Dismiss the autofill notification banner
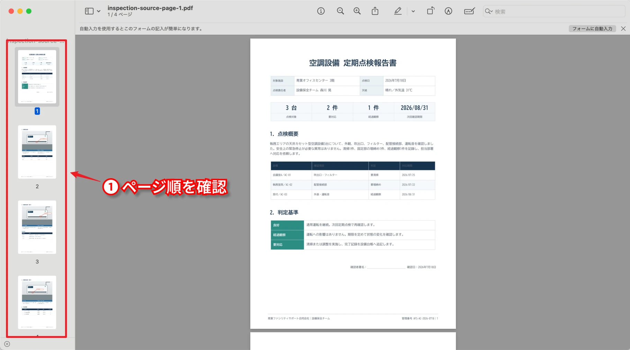Screen dimensions: 630x350 pos(623,29)
